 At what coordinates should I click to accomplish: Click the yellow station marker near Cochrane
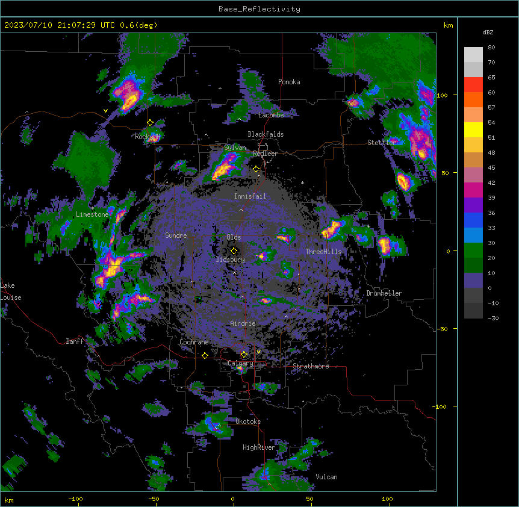point(205,355)
